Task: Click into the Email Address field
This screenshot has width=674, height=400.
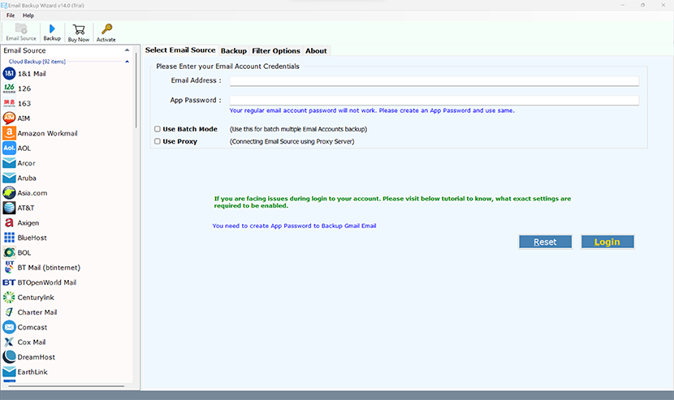Action: pos(434,81)
